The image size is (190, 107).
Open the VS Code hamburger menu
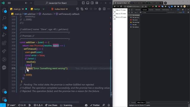point(9,3)
